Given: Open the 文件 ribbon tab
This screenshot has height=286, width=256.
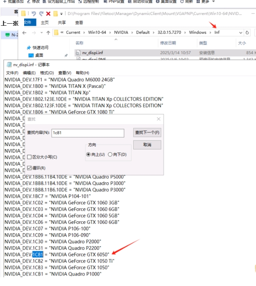Looking at the screenshot, I should 30,22.
